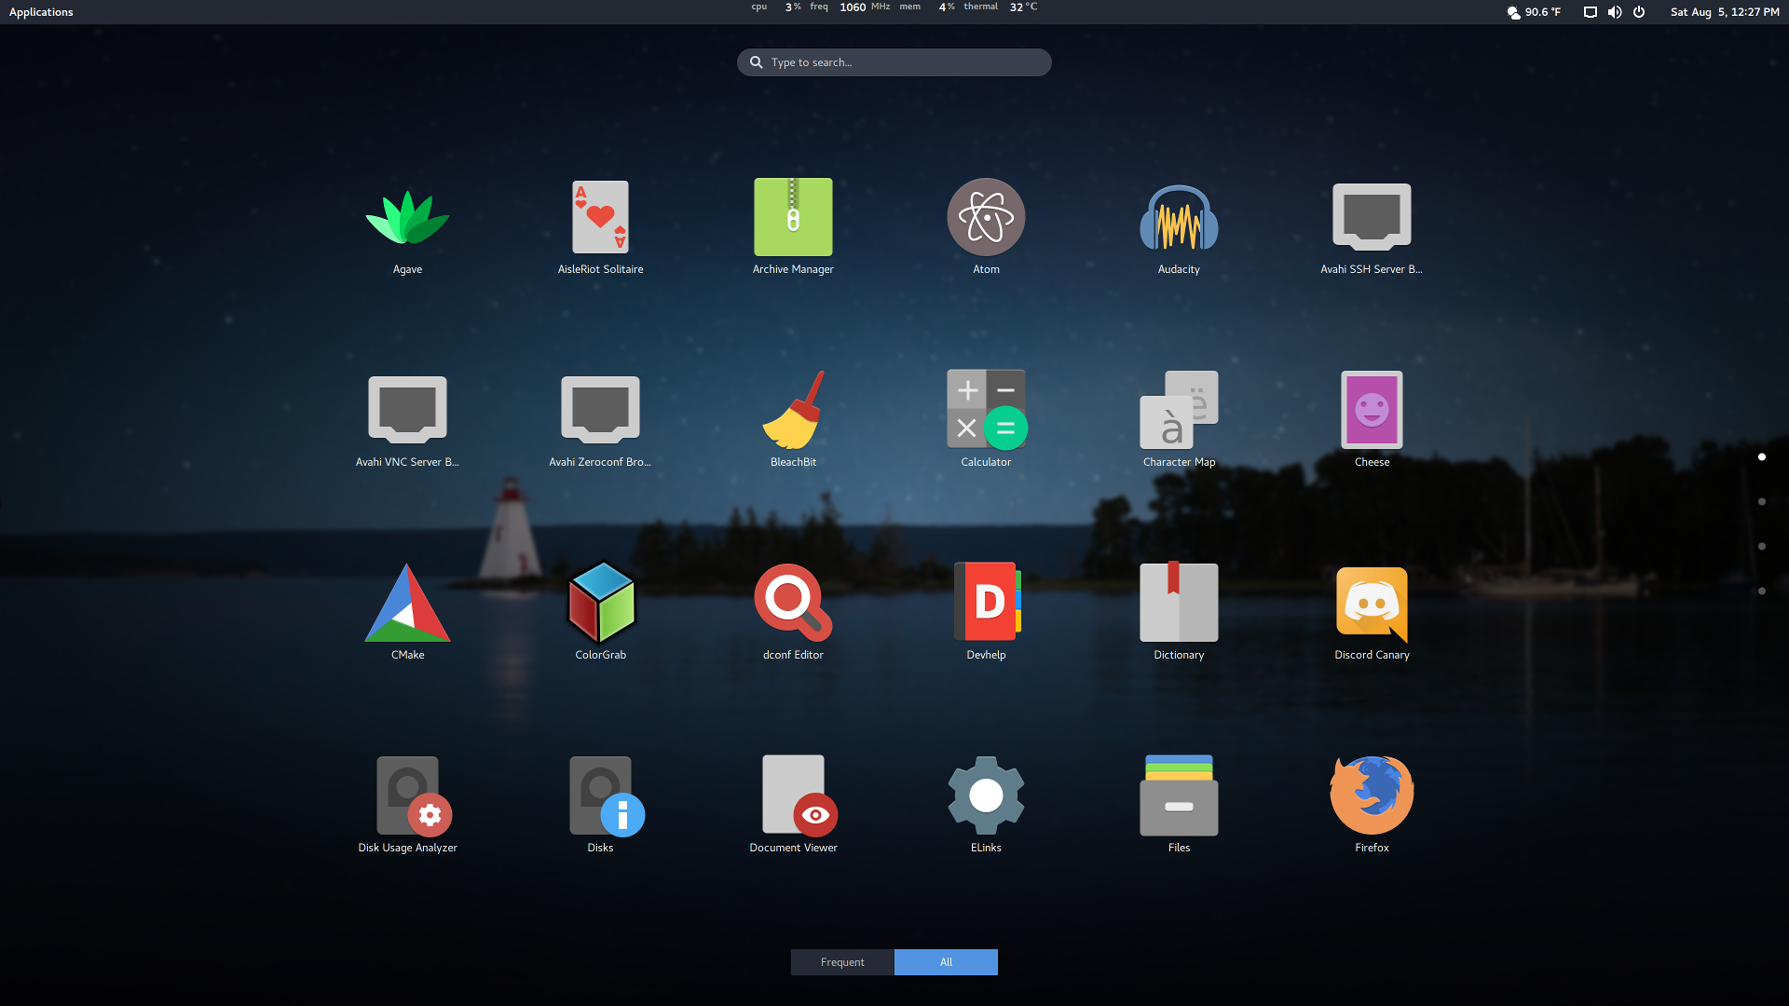Screen dimensions: 1789x1006
Task: Start the ColorGrab app
Action: (x=600, y=604)
